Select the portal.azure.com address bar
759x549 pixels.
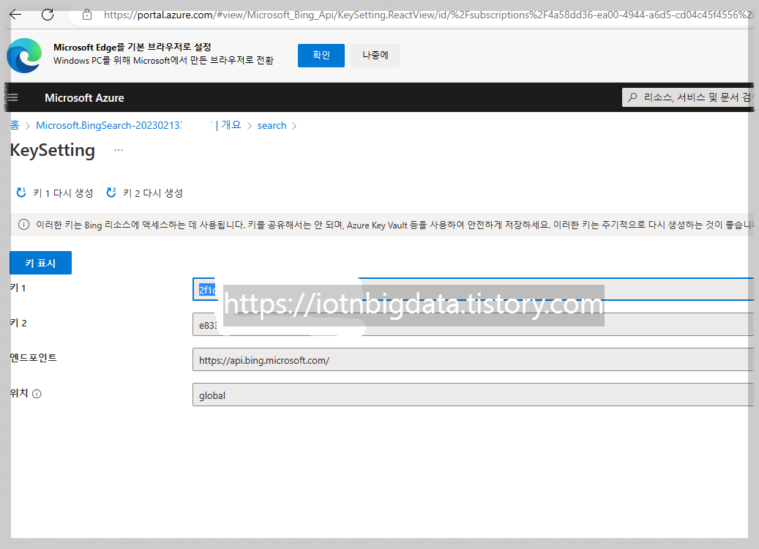(428, 15)
